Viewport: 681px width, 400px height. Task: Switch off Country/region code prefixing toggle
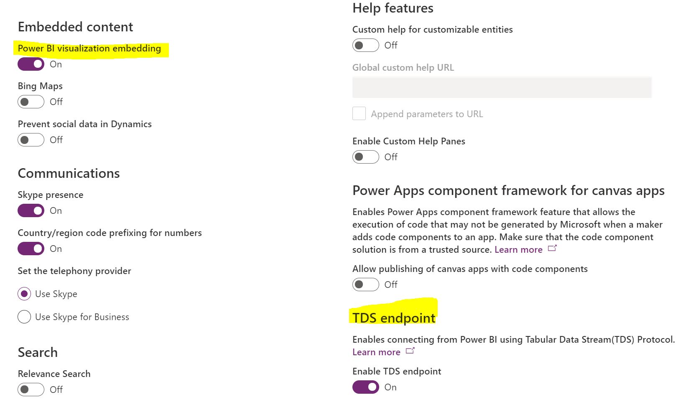pos(31,249)
